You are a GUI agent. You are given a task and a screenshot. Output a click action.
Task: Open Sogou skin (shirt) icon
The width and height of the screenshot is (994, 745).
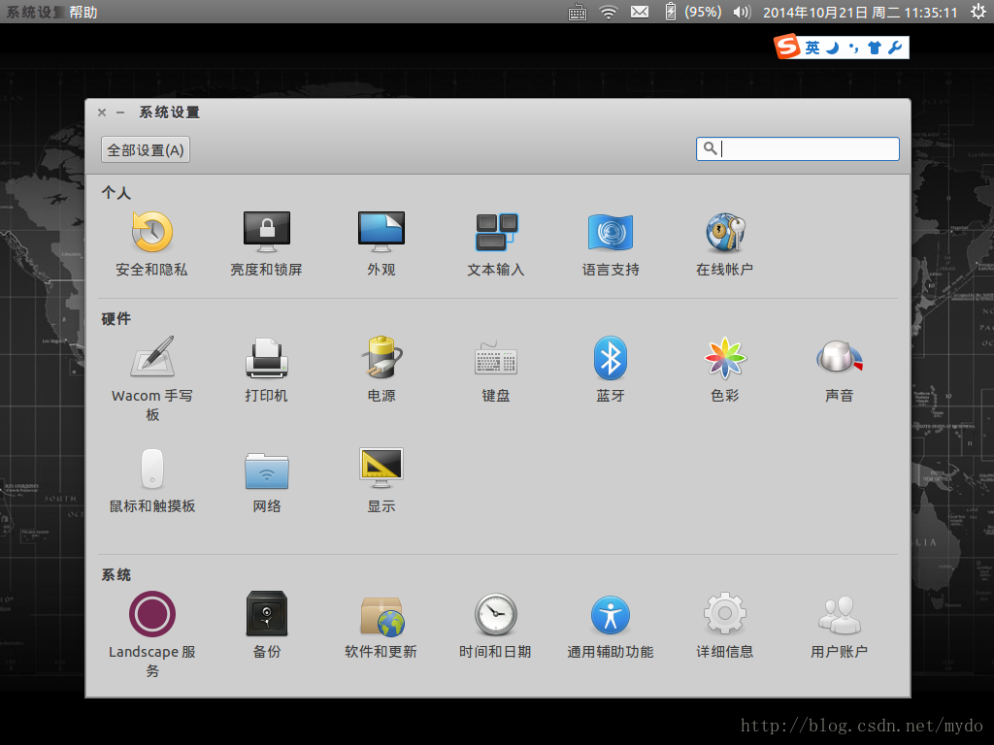(x=875, y=48)
